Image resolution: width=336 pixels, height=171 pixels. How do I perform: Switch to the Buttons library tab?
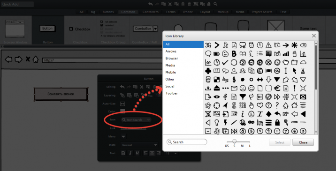pyautogui.click(x=108, y=12)
